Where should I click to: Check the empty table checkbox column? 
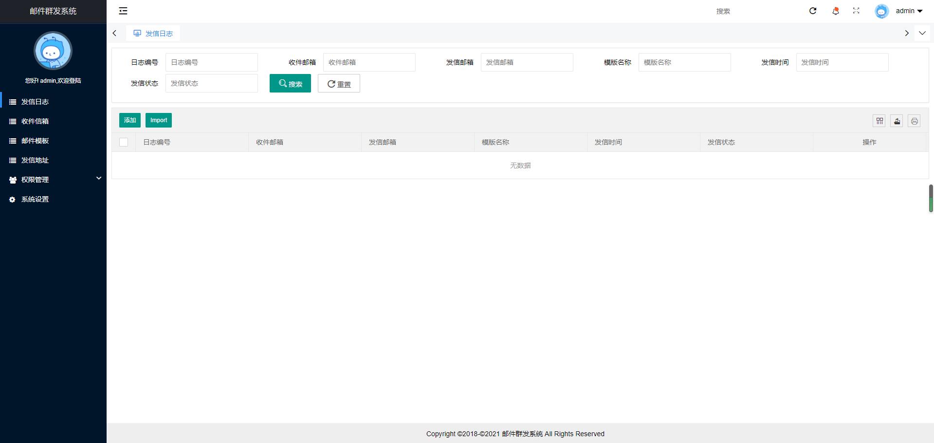pyautogui.click(x=124, y=142)
